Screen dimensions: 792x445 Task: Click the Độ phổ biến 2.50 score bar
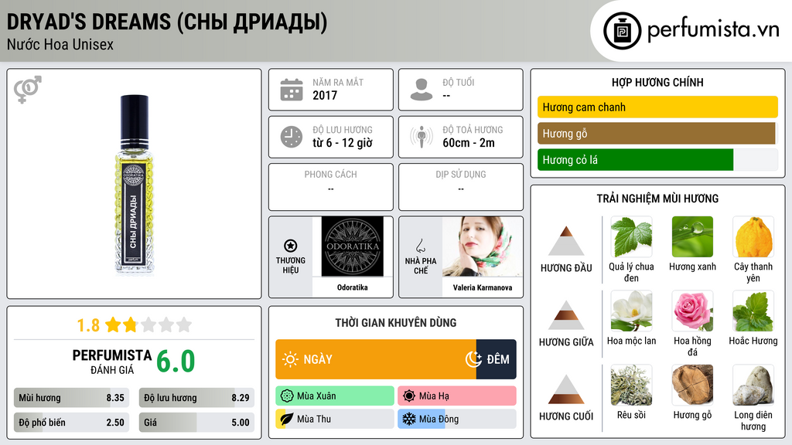click(71, 423)
